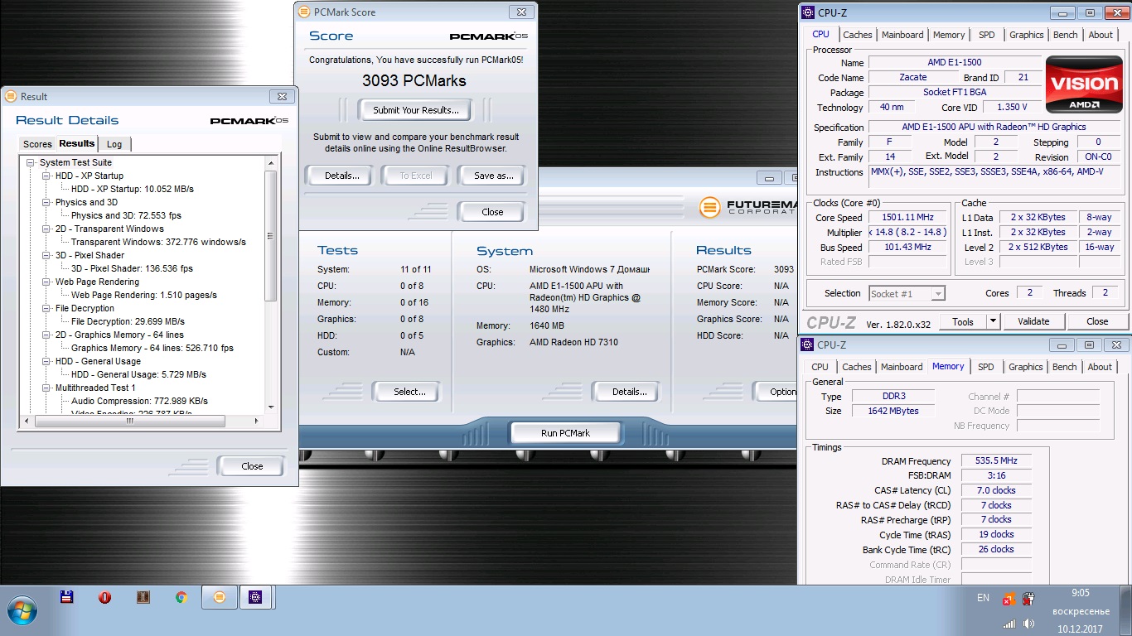Collapse the System Test Suite node
This screenshot has height=636, width=1132.
pyautogui.click(x=31, y=162)
